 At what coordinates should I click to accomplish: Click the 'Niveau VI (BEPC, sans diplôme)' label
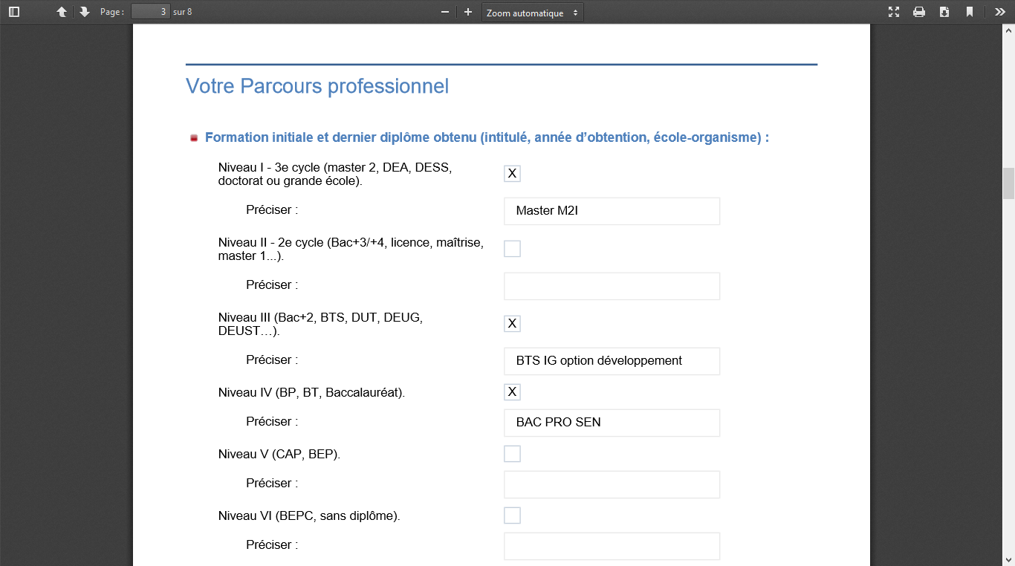(x=309, y=515)
